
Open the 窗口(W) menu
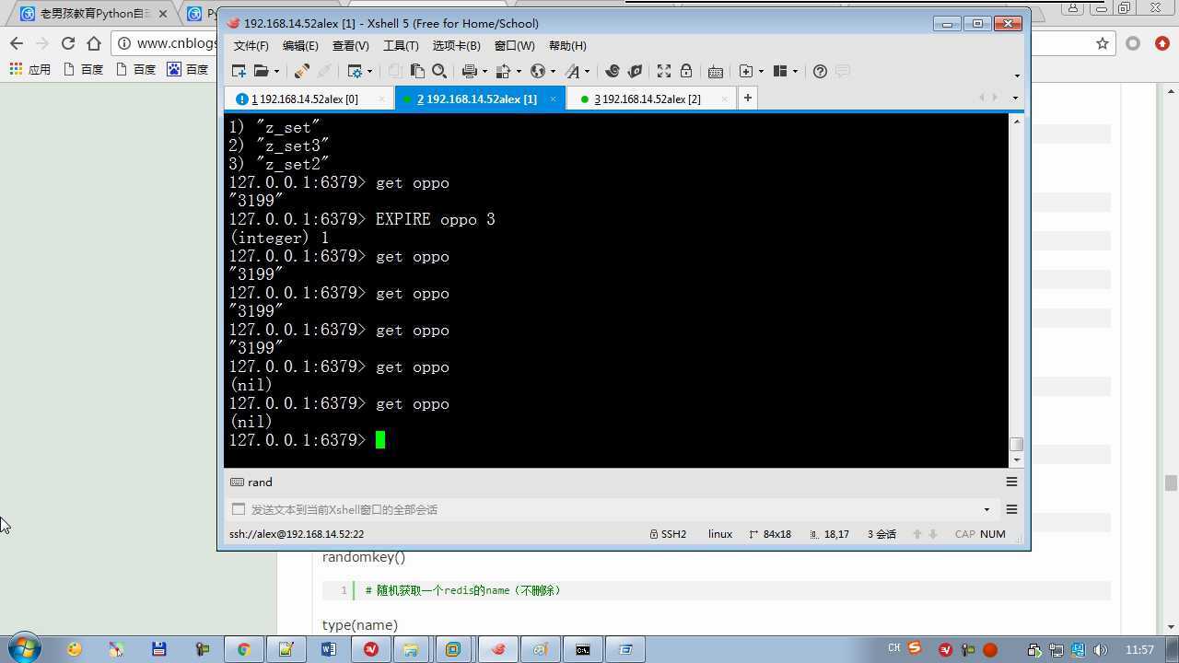514,46
